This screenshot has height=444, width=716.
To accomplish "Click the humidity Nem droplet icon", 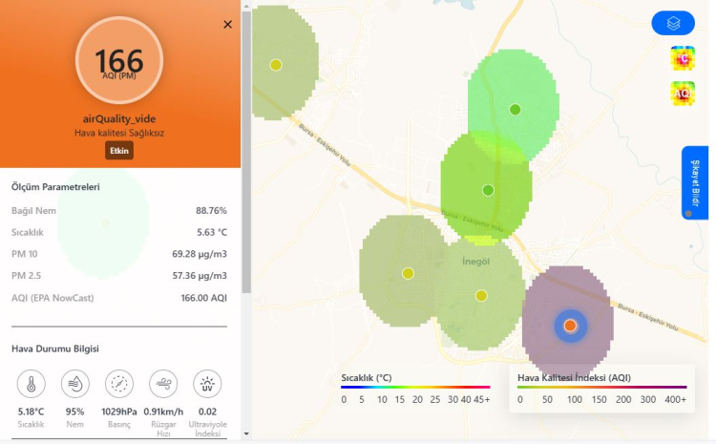I will (75, 384).
